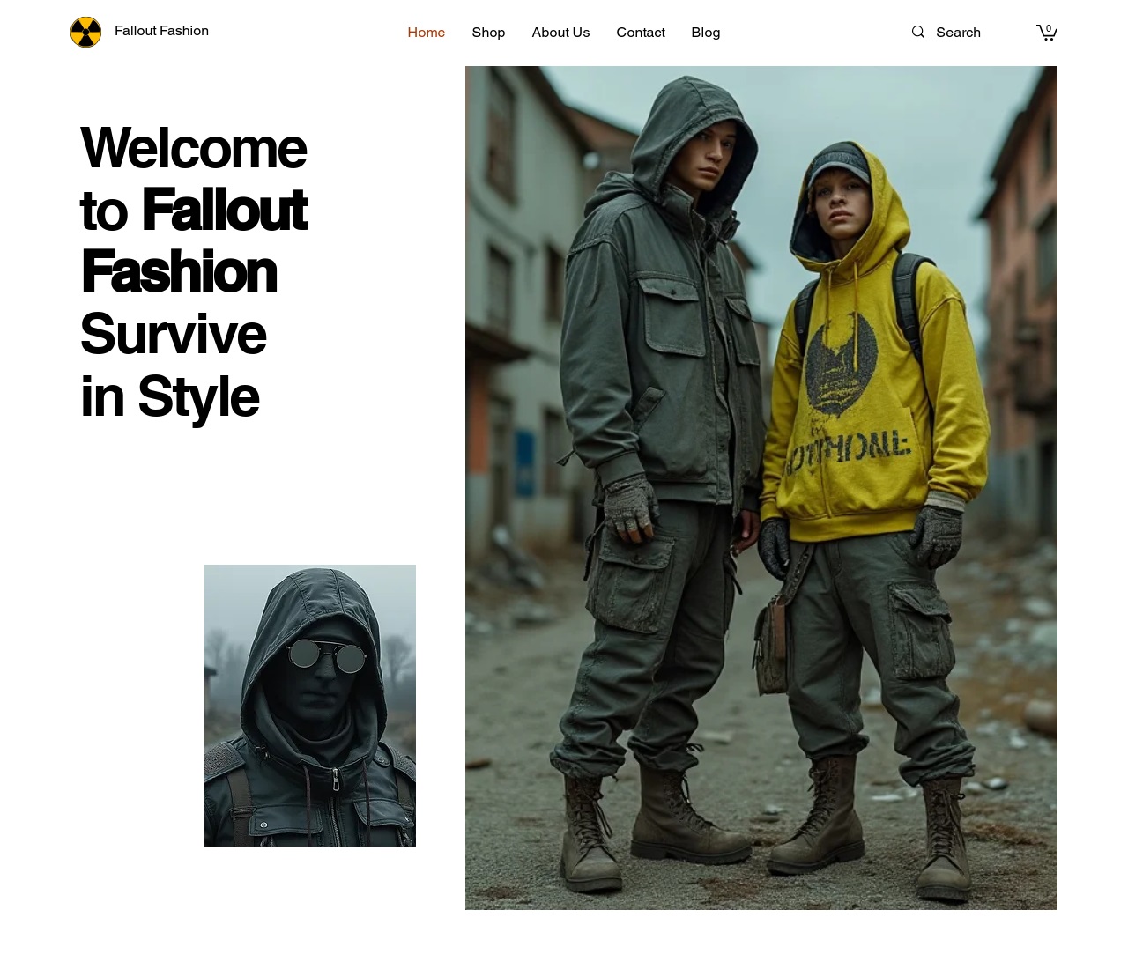Click the Fallout Fashion brand name
Image resolution: width=1128 pixels, height=969 pixels.
(161, 31)
